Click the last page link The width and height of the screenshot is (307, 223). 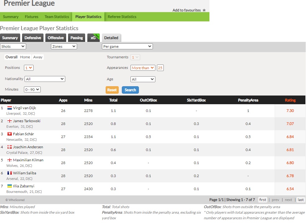(x=300, y=200)
